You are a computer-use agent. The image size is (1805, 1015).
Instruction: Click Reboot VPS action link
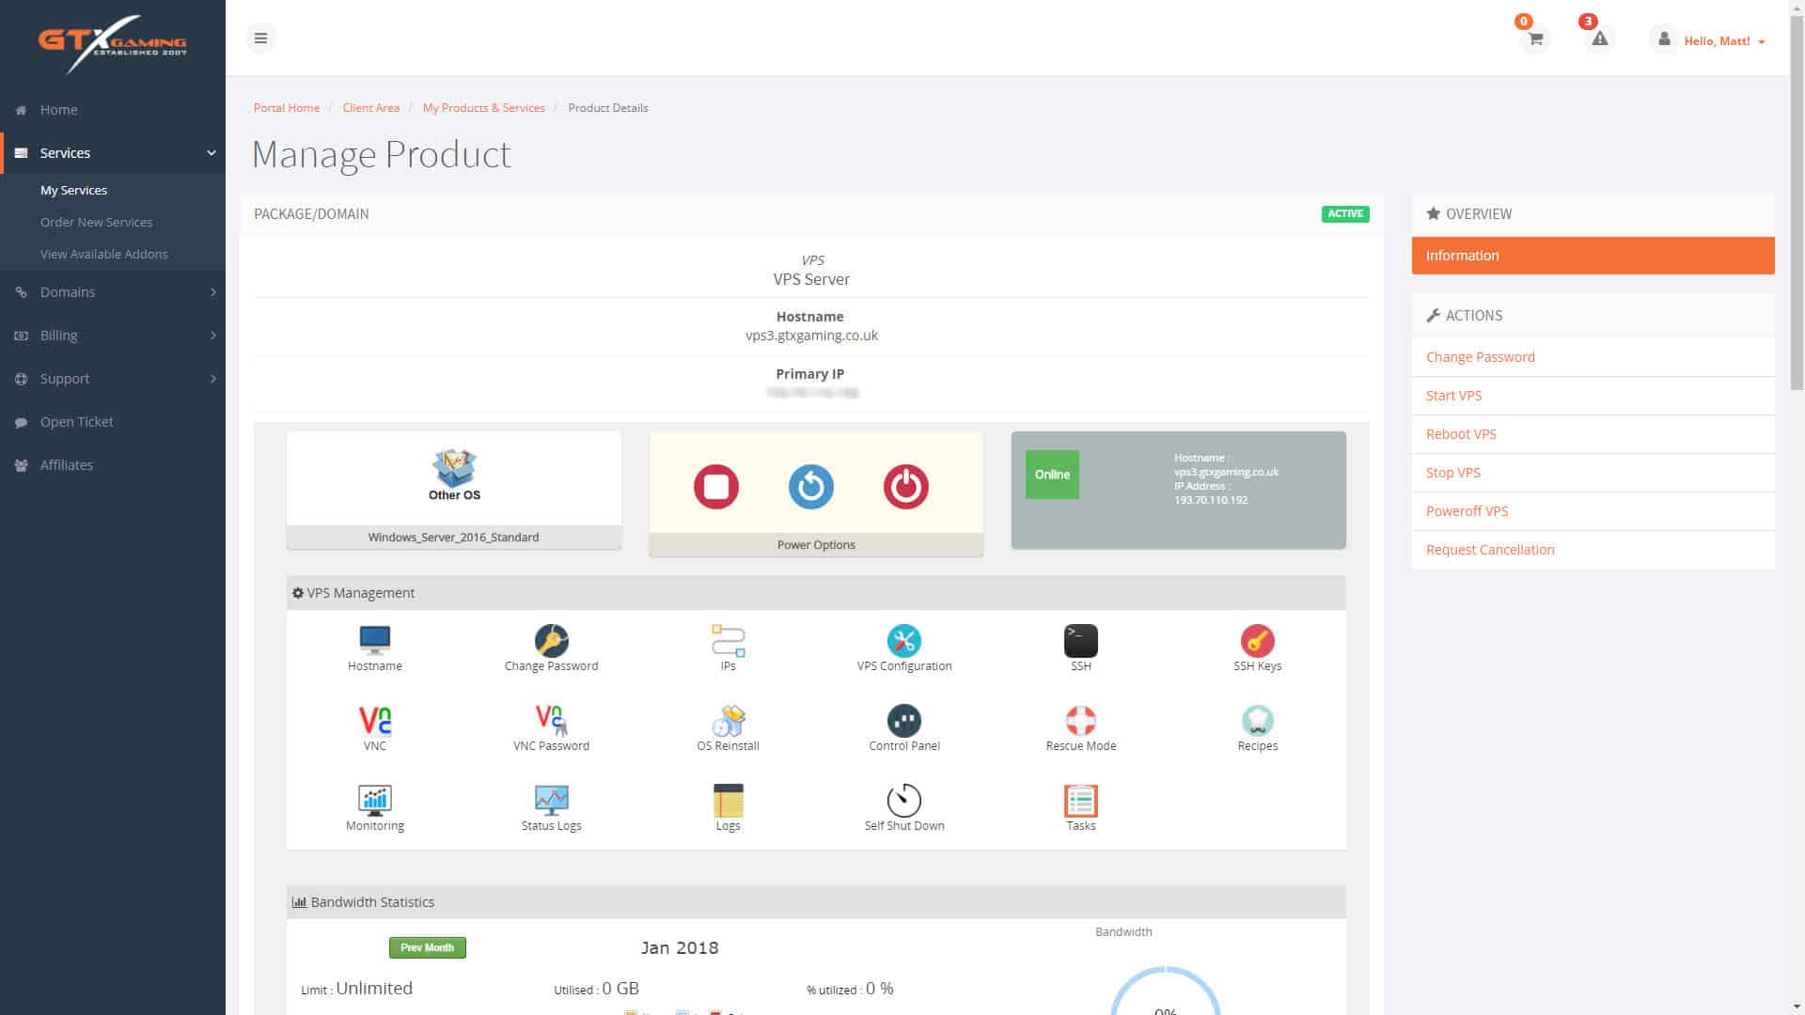(x=1462, y=432)
